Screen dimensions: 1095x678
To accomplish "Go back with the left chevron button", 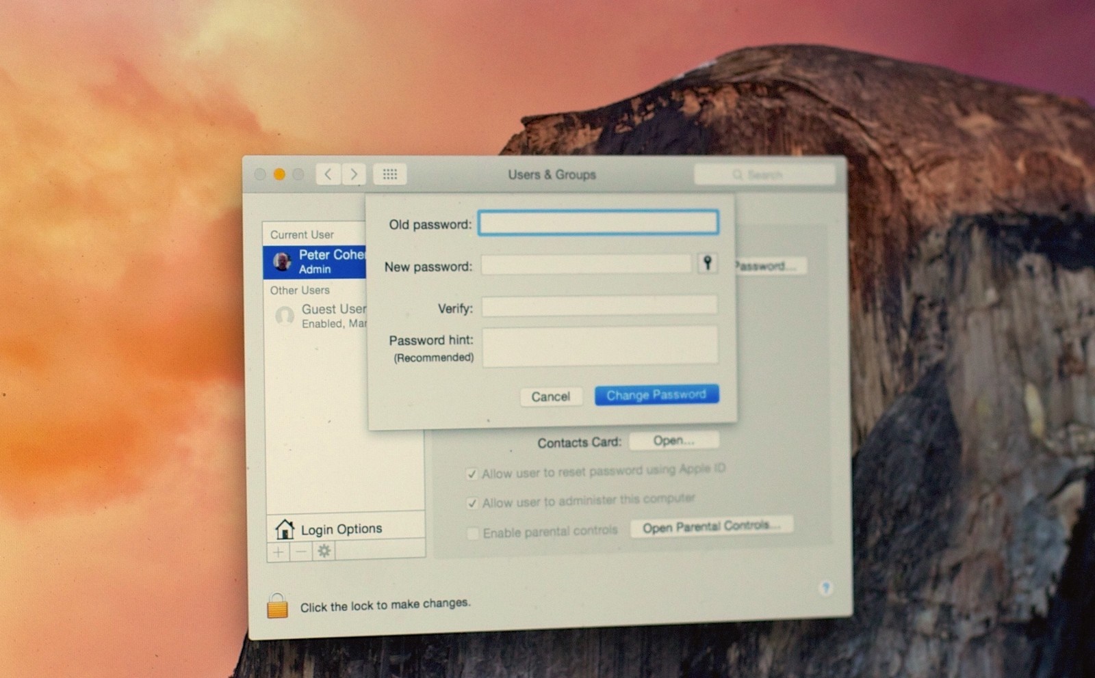I will (x=328, y=174).
